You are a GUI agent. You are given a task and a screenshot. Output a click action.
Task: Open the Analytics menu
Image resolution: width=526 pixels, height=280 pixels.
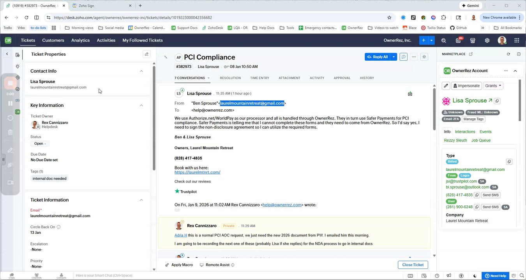pos(80,40)
